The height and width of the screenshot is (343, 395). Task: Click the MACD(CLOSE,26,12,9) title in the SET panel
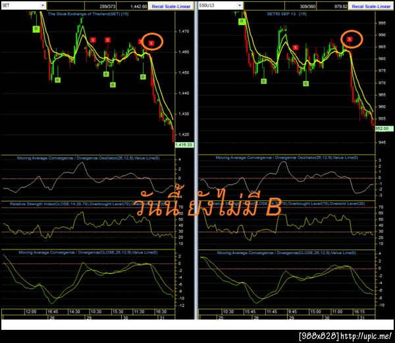(x=88, y=252)
